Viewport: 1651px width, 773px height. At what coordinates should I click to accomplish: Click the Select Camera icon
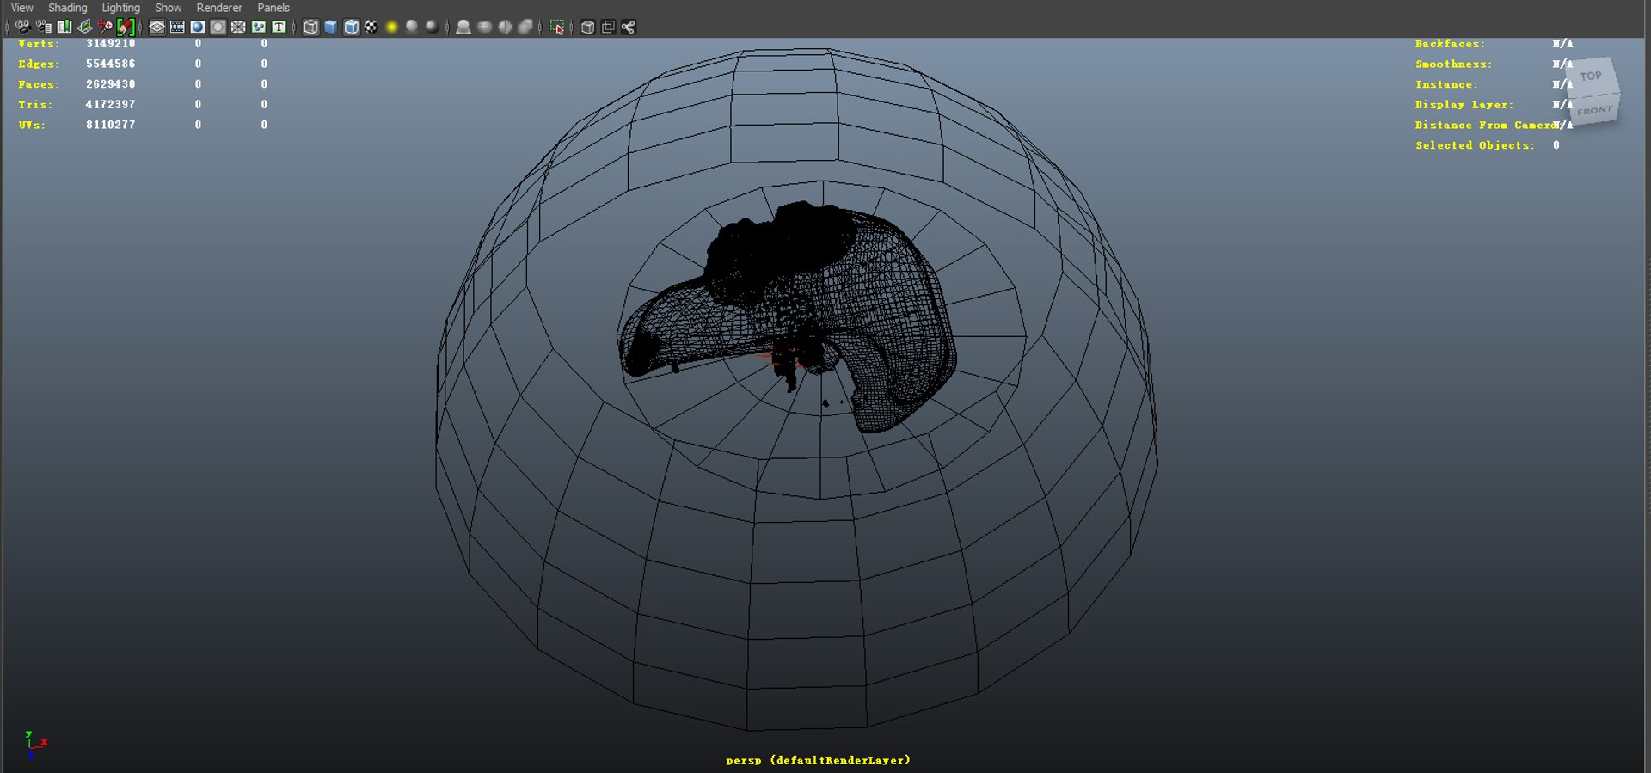tap(23, 28)
